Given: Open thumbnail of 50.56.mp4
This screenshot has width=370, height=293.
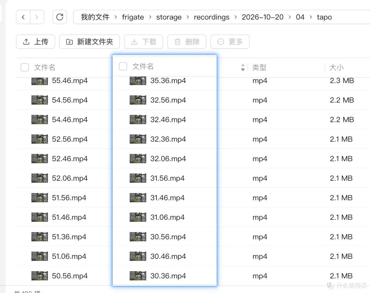Looking at the screenshot, I should pos(40,276).
